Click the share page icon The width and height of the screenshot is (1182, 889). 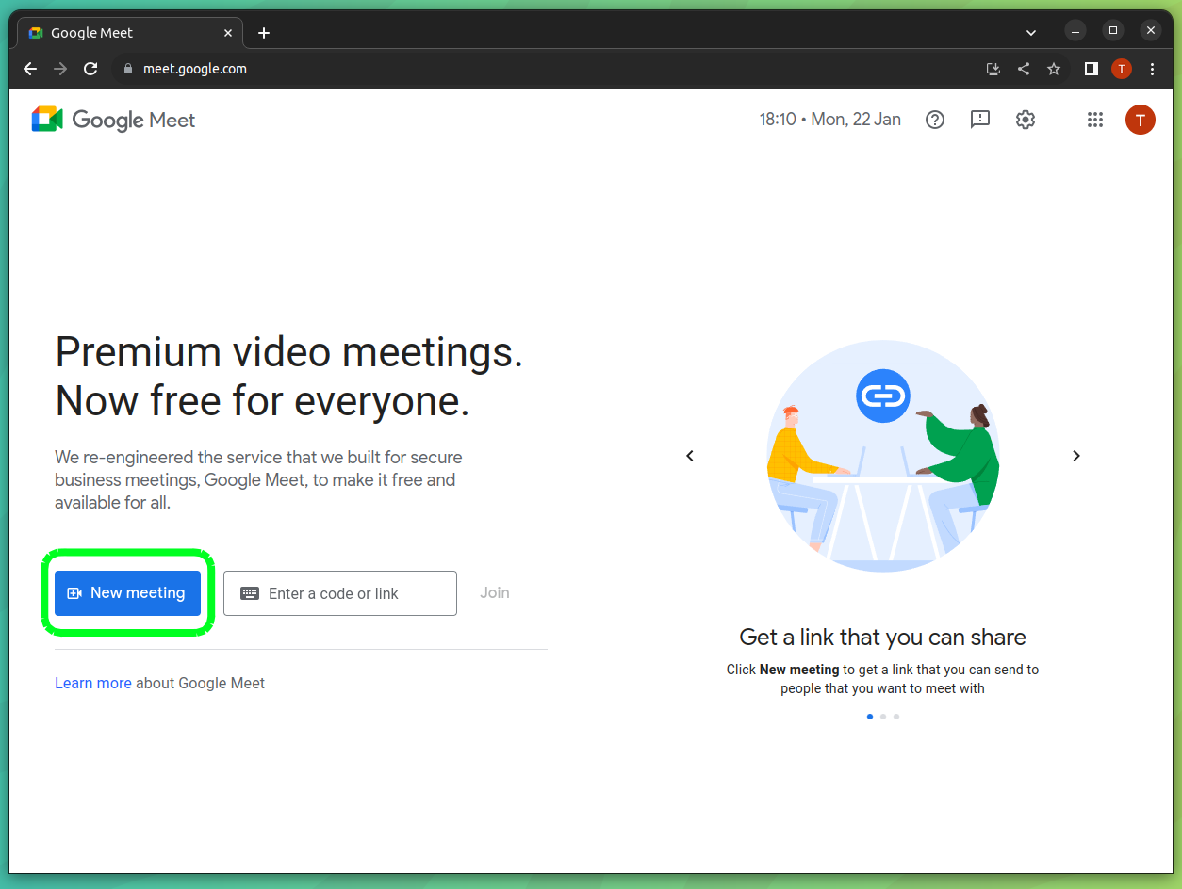pos(1023,69)
